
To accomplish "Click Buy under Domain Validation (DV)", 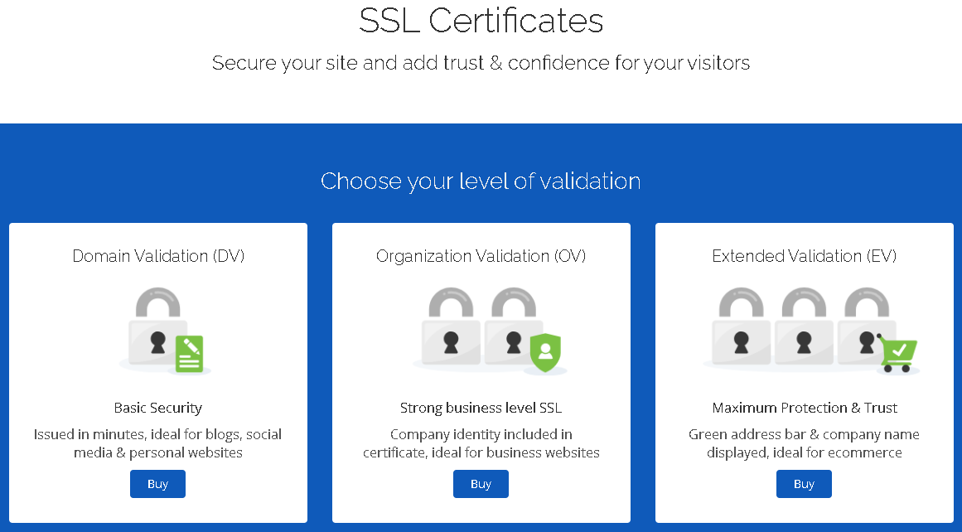I will point(157,484).
